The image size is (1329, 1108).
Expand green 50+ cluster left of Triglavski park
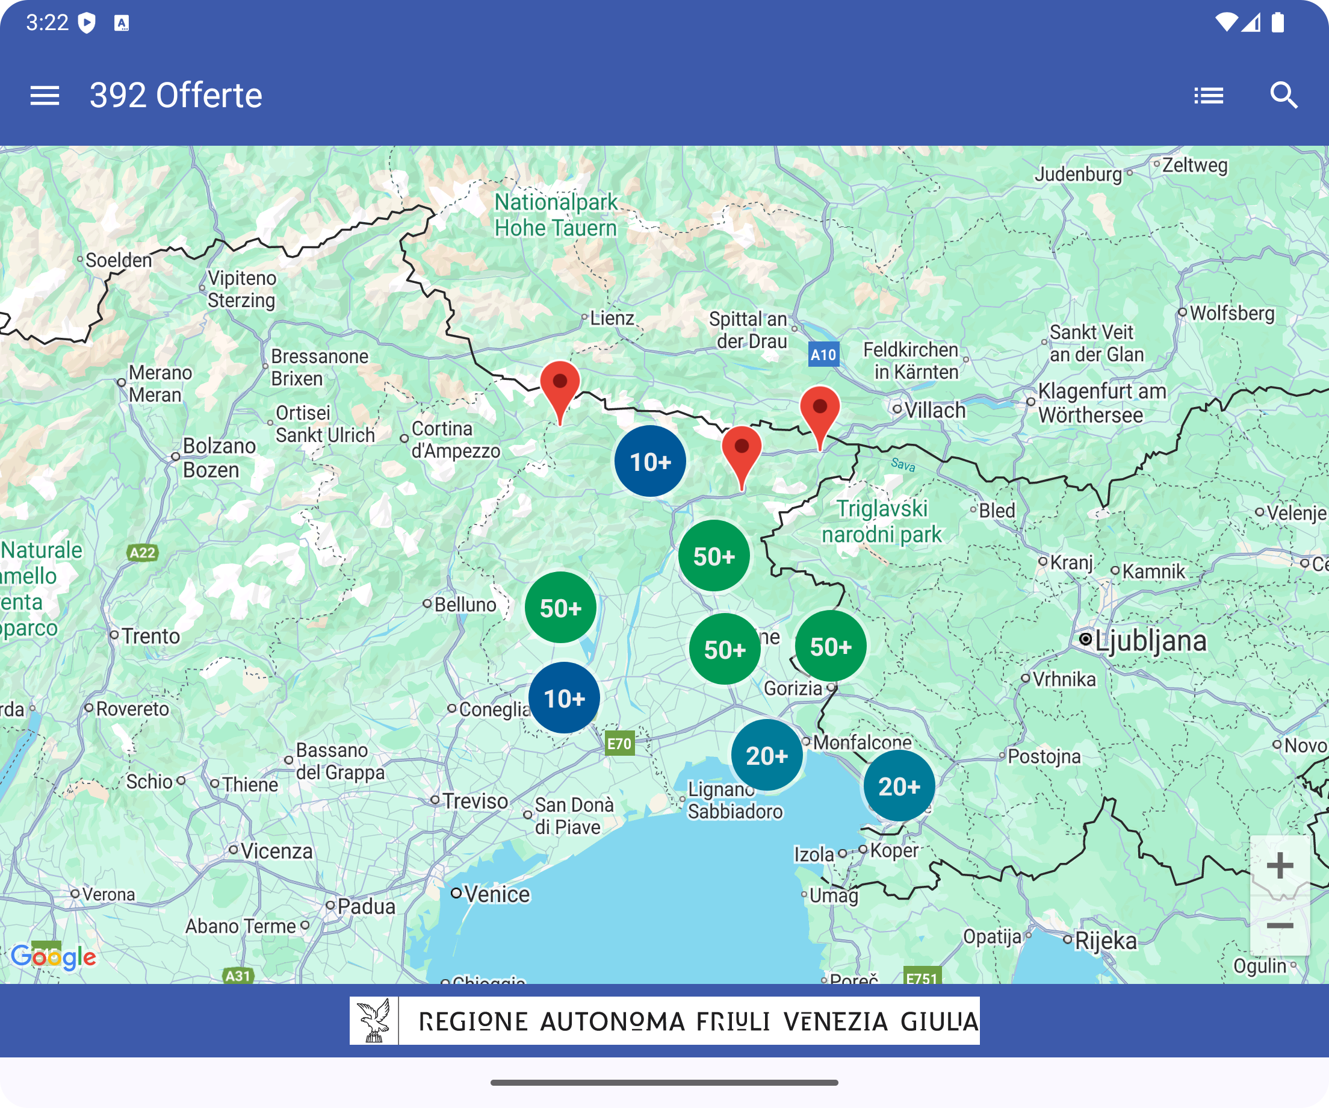pos(714,556)
